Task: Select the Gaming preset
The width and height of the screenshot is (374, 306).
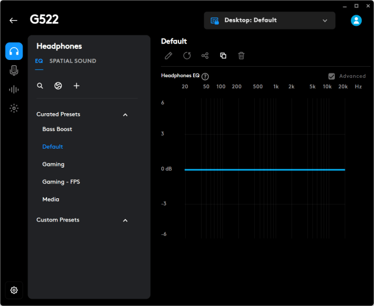Action: click(53, 165)
